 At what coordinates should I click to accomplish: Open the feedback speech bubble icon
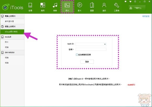pyautogui.click(x=126, y=2)
